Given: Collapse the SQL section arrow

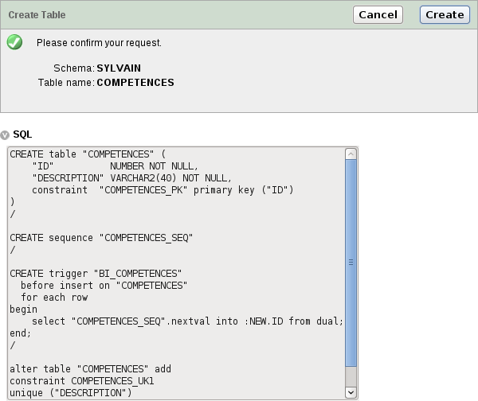Looking at the screenshot, I should 6,135.
